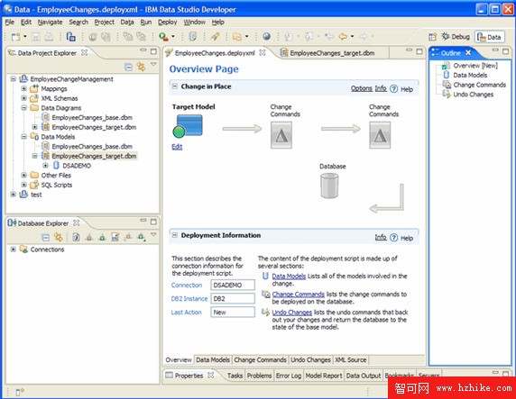Switch to the Data perspective

489,37
